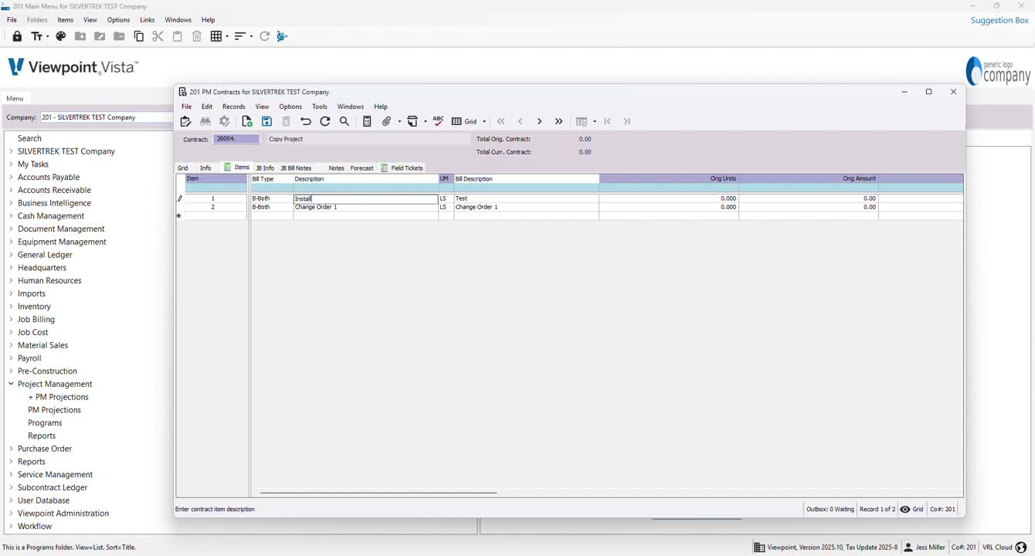This screenshot has width=1035, height=556.
Task: Click the printer icon in PM Contracts toolbar
Action: [x=412, y=121]
